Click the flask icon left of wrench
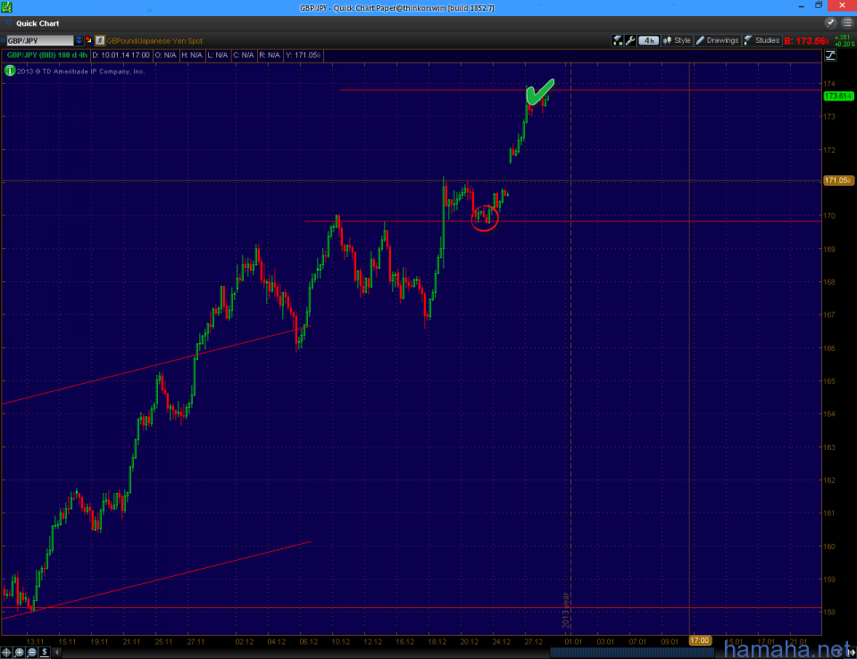 click(618, 40)
